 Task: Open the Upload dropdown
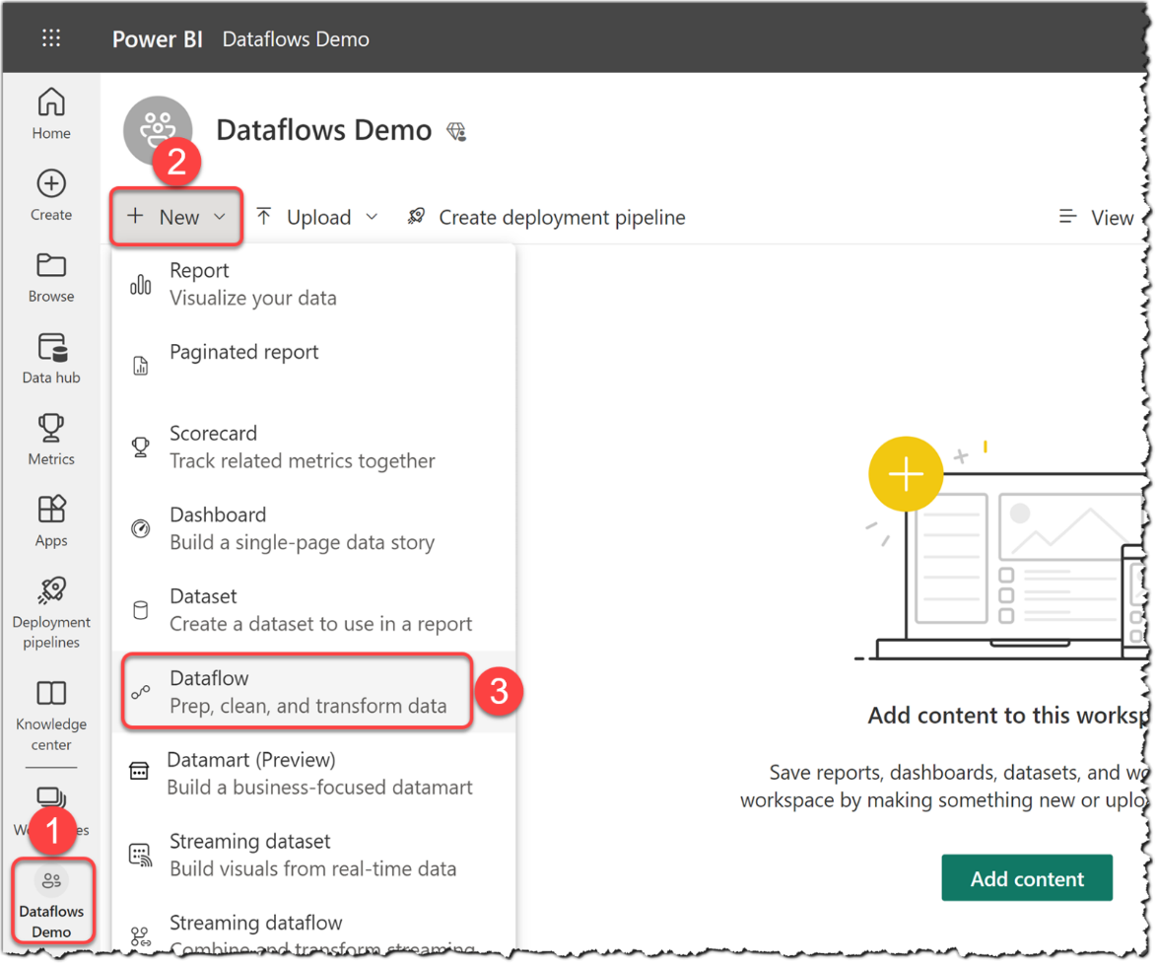tap(317, 217)
